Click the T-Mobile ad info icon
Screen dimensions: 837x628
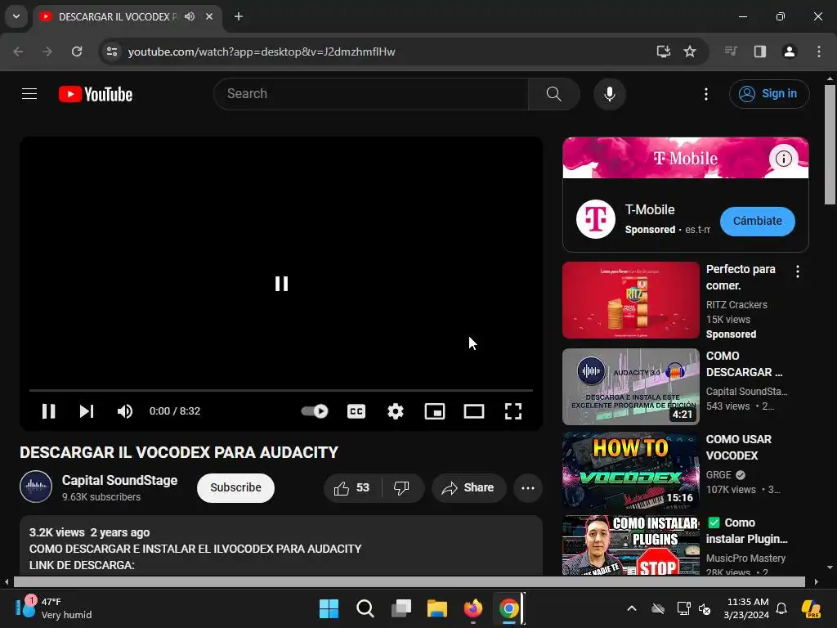click(783, 158)
